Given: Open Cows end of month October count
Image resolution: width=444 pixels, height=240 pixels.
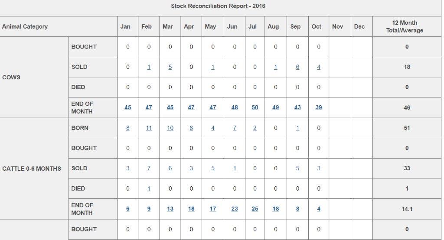Looking at the screenshot, I should click(x=319, y=107).
